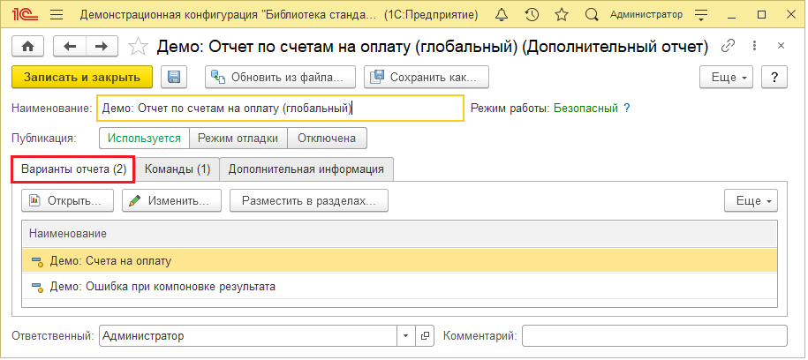Image resolution: width=808 pixels, height=360 pixels.
Task: Navigate forward with right arrow
Action: (x=102, y=47)
